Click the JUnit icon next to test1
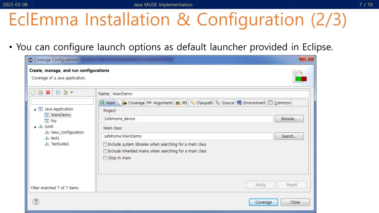The image size is (379, 213). [x=47, y=138]
